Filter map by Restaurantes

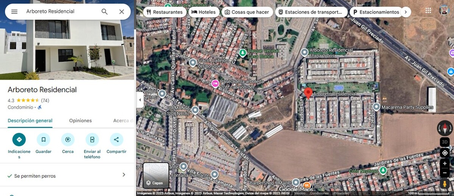[x=165, y=12]
